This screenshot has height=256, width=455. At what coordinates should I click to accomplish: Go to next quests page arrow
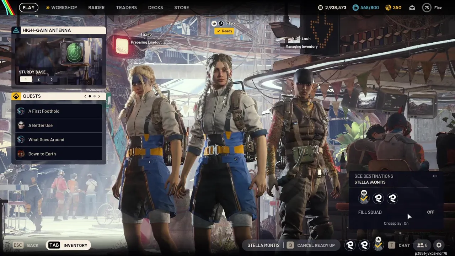(x=99, y=96)
